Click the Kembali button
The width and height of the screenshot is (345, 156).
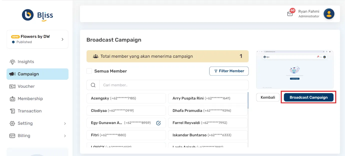point(267,97)
